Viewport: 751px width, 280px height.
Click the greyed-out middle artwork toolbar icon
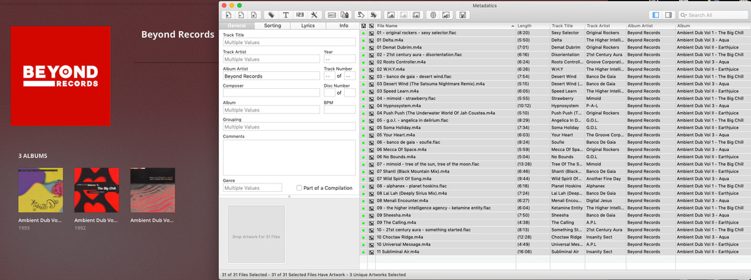[403, 15]
